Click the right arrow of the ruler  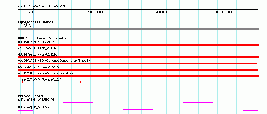(x=257, y=9)
